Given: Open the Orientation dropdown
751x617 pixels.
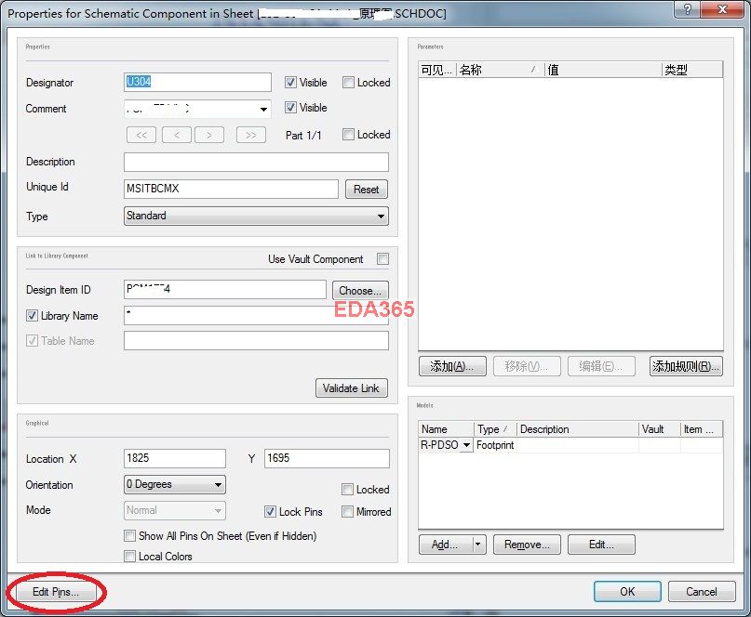Looking at the screenshot, I should (175, 484).
